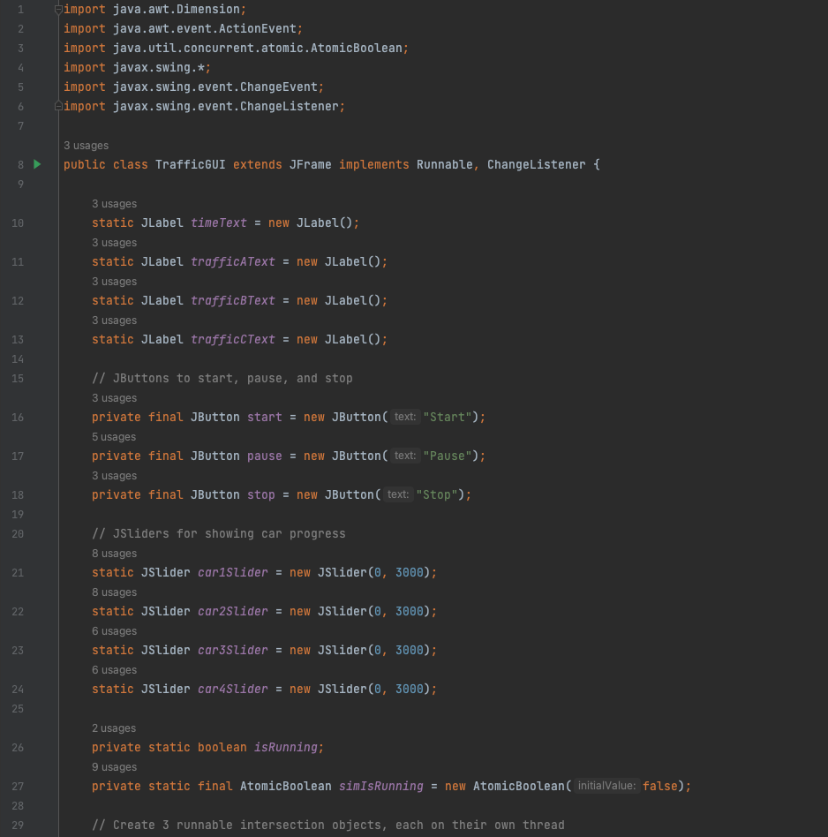
Task: Click the simIsRunning field name
Action: tap(381, 787)
